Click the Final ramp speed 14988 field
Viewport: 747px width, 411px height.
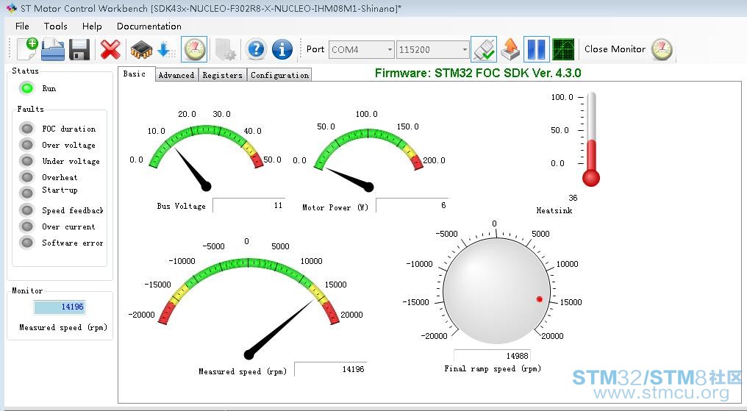pos(492,356)
